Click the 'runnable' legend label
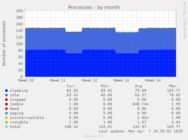The width and height of the screenshot is (188, 140). pos(19,122)
